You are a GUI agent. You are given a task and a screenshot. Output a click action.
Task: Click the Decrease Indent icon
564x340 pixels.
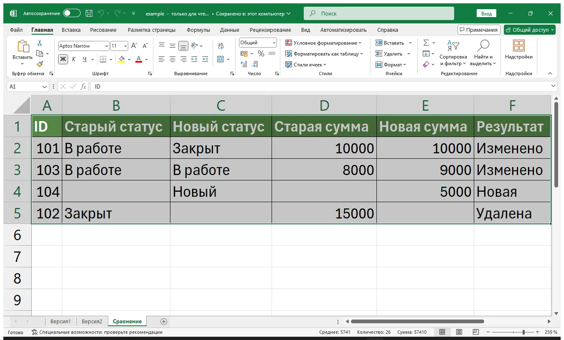(x=194, y=59)
